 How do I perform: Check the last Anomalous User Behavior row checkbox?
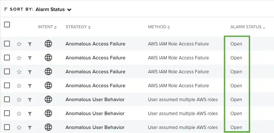click(x=7, y=127)
